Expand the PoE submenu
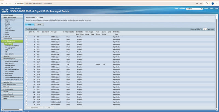 [6, 52]
